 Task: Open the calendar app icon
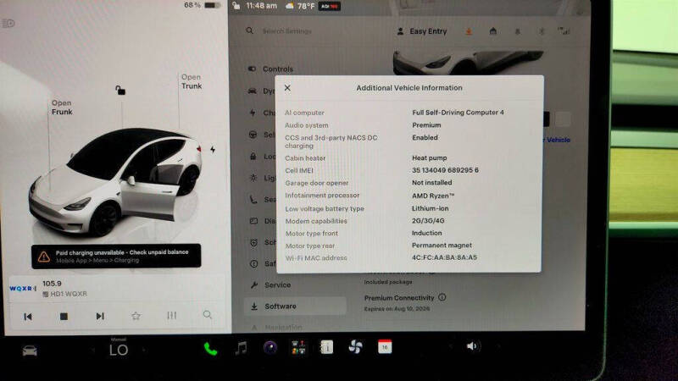pyautogui.click(x=385, y=346)
